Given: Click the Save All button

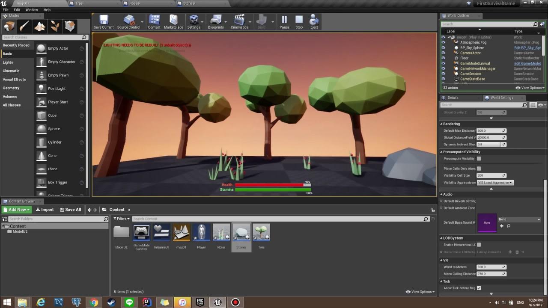Looking at the screenshot, I should pos(71,210).
